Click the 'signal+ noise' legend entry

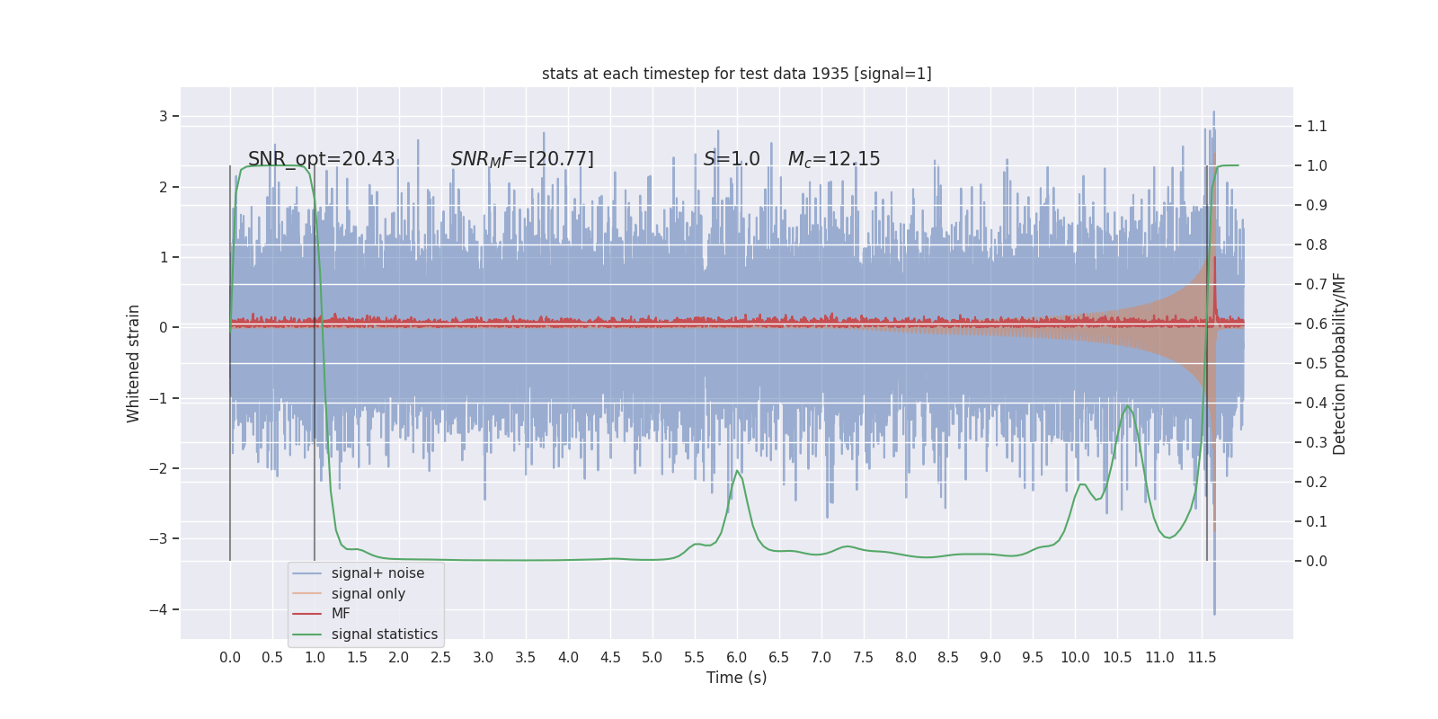tap(377, 573)
